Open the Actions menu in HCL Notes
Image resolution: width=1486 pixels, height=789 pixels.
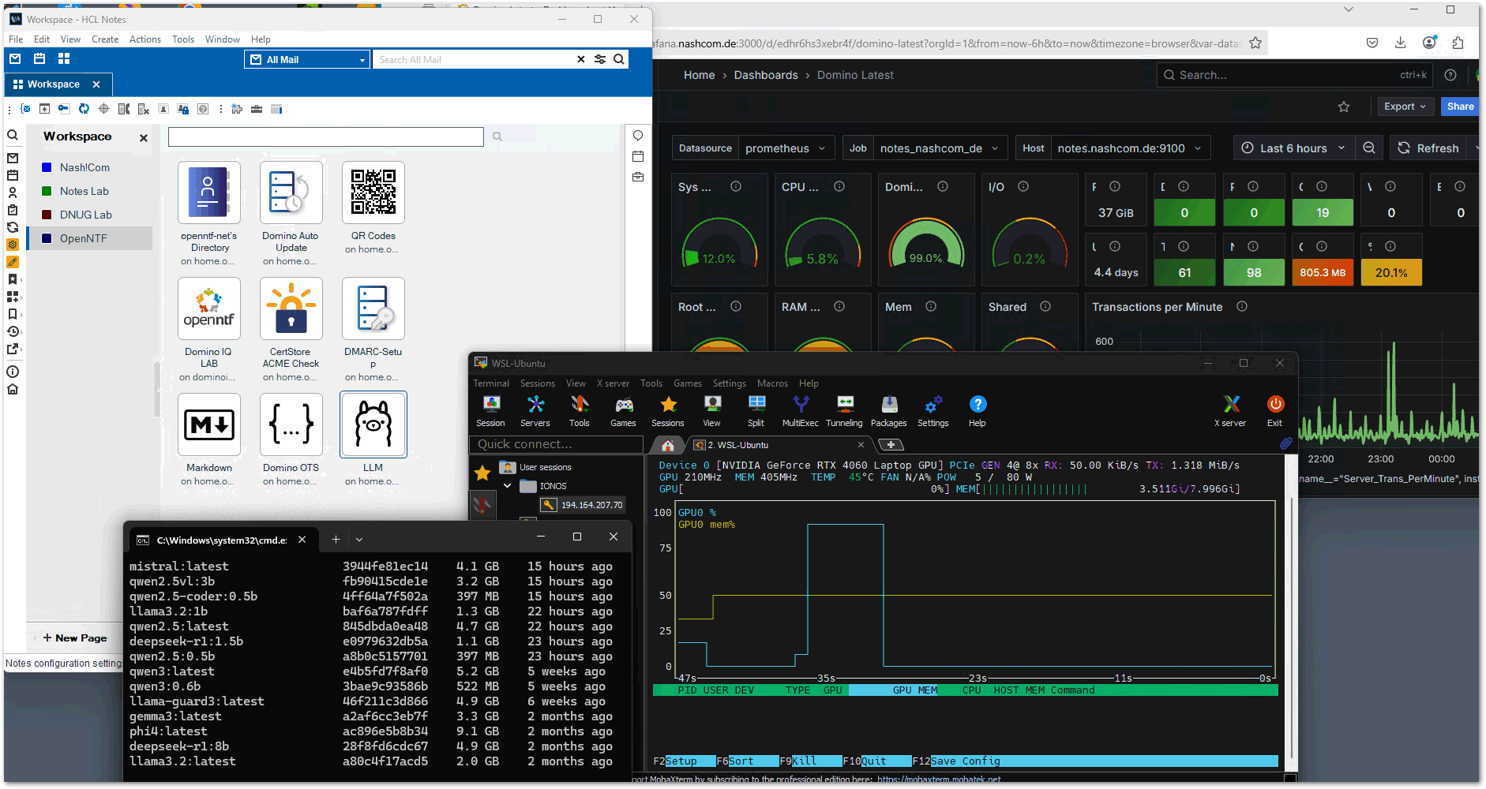[x=145, y=39]
